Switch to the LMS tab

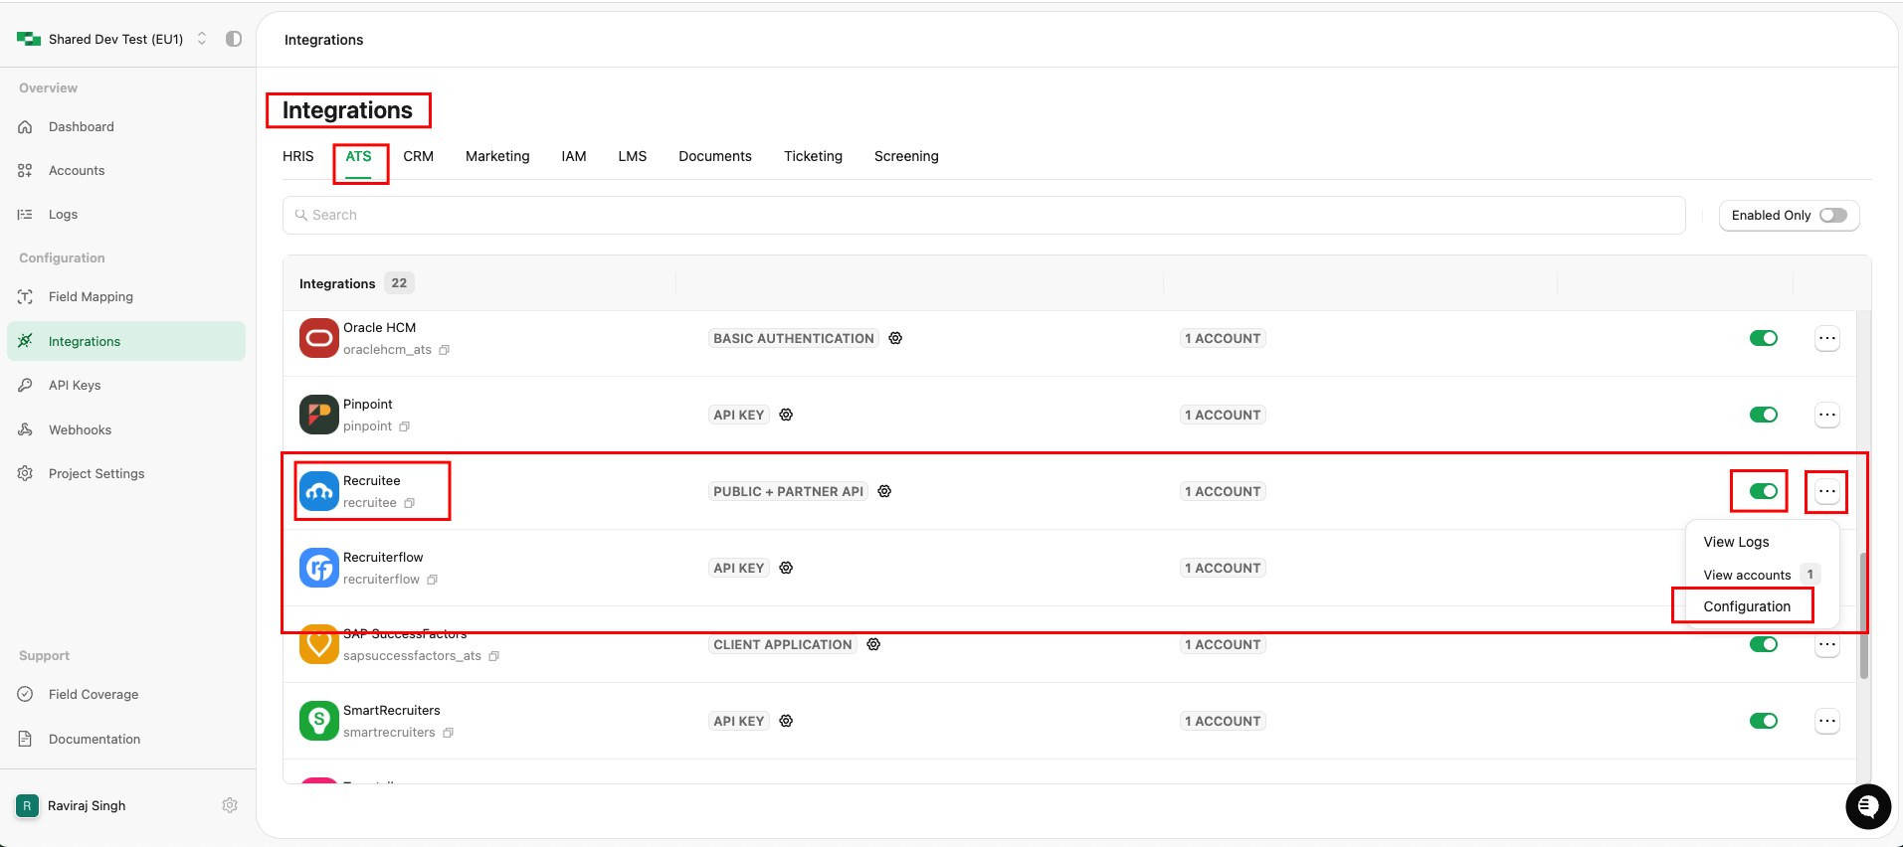point(633,156)
